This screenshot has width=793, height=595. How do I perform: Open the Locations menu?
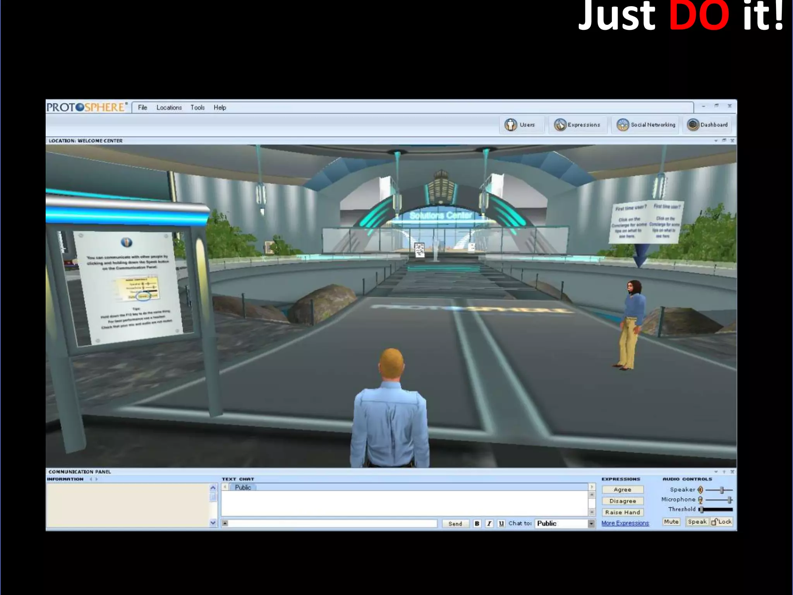click(x=169, y=108)
